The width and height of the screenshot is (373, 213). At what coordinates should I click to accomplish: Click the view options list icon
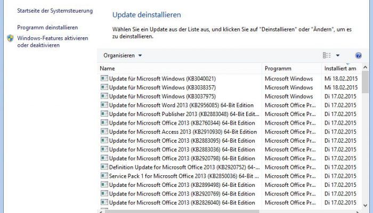pyautogui.click(x=327, y=55)
